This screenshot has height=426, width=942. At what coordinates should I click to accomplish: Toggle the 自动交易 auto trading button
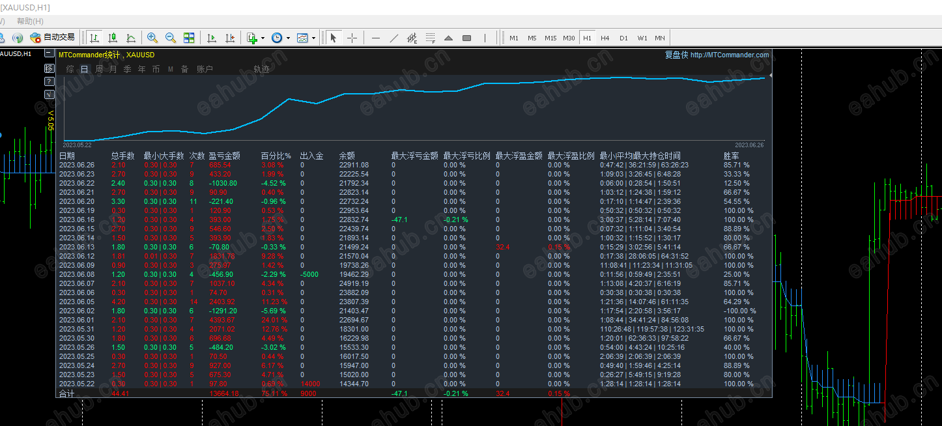pos(52,38)
